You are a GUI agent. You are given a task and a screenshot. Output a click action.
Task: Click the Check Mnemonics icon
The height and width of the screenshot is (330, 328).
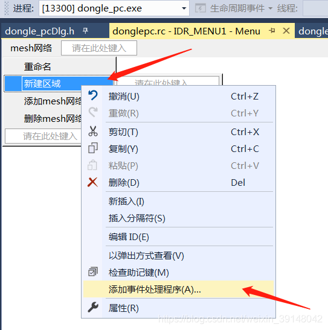92,271
